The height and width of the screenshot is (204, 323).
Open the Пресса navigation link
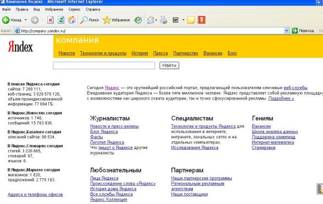tap(160, 53)
